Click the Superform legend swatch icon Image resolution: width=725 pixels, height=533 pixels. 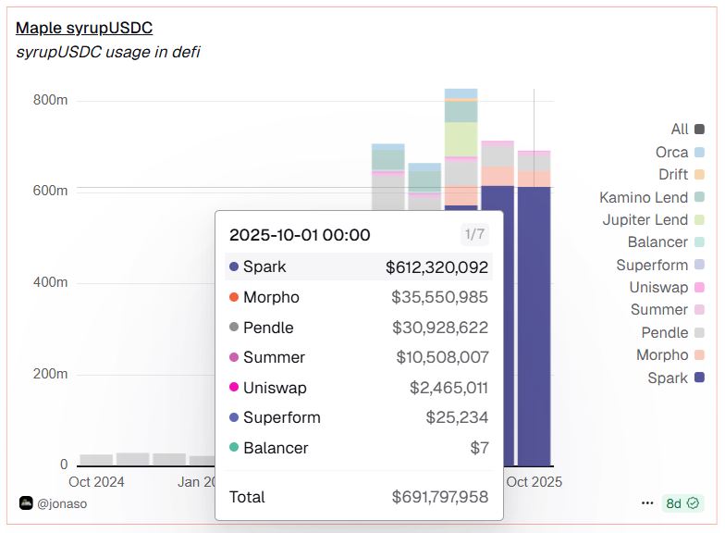point(699,265)
